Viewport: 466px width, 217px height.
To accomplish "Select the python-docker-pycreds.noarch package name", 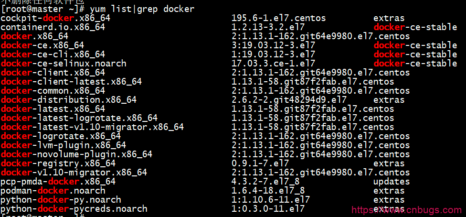I will [74, 209].
